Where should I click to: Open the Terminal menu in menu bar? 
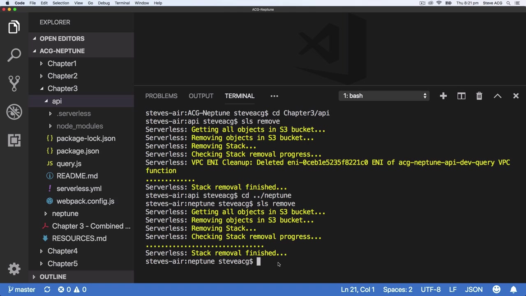click(x=122, y=3)
